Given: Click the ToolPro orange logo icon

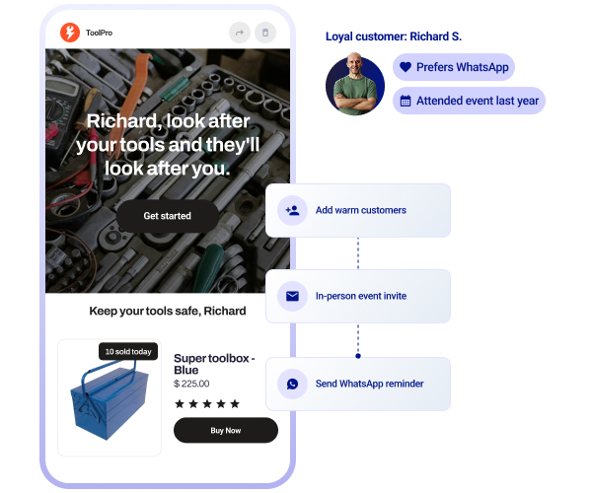Looking at the screenshot, I should tap(70, 33).
